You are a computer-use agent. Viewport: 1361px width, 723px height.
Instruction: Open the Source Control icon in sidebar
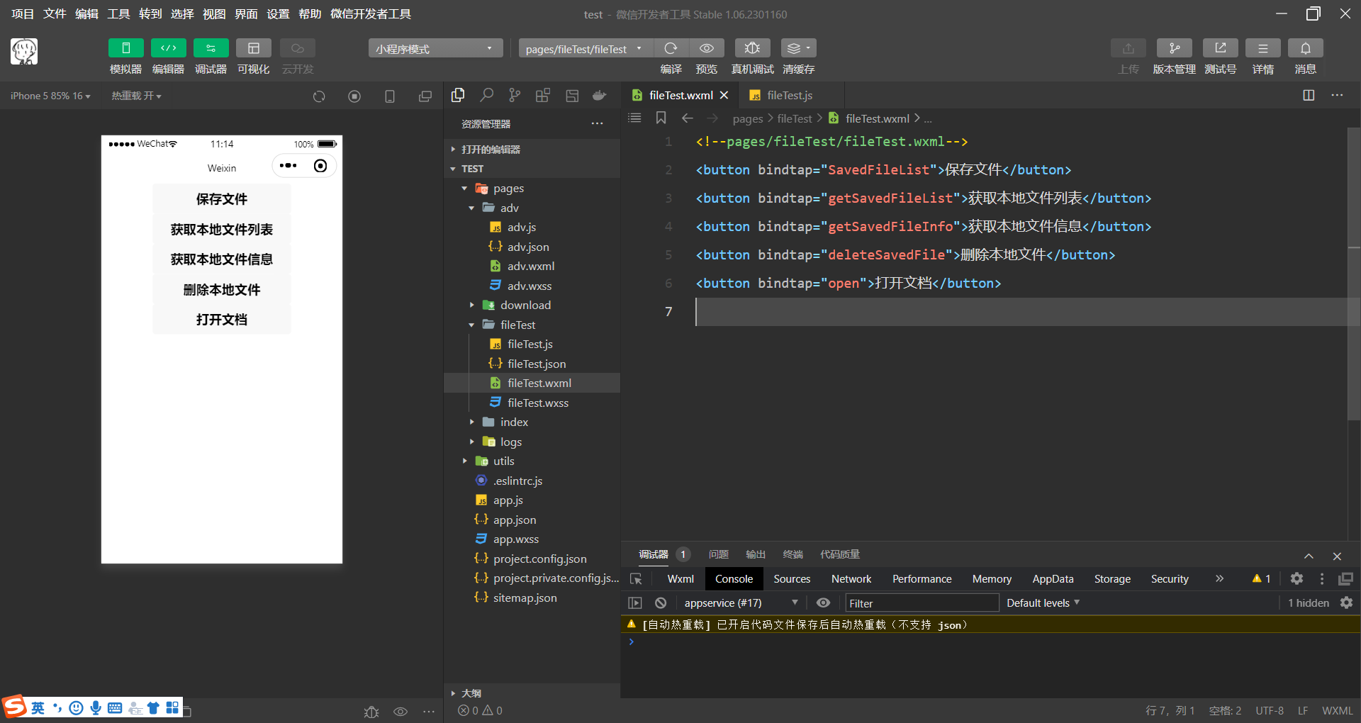[x=515, y=95]
